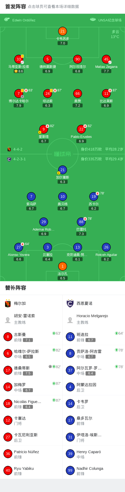The width and height of the screenshot is (125, 492).
Task: Open goalkeeper 卡韦苏多 number 21 orange badge
Action: coord(63,31)
